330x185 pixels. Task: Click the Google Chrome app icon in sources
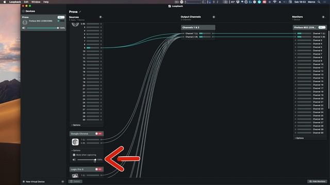coord(75,142)
